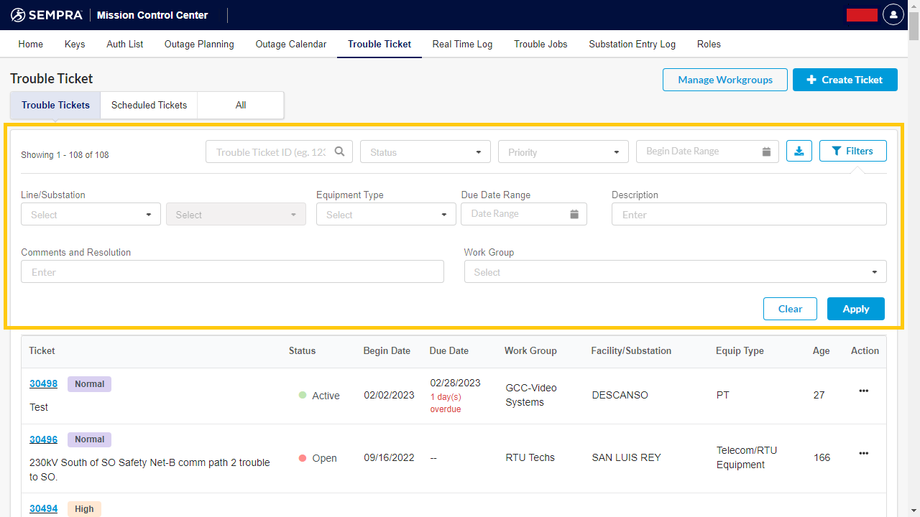
Task: Apply the current filter settings
Action: pos(855,308)
